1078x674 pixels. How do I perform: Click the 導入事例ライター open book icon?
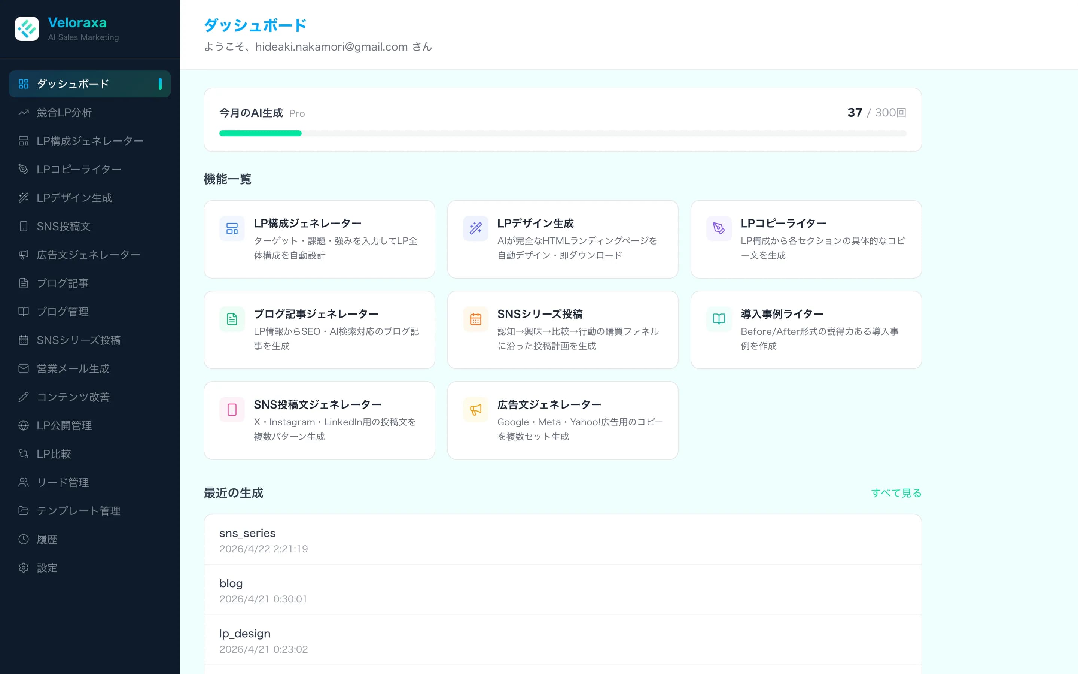(x=719, y=319)
